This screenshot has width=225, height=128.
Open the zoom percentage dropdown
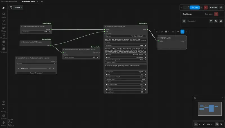click(210, 124)
